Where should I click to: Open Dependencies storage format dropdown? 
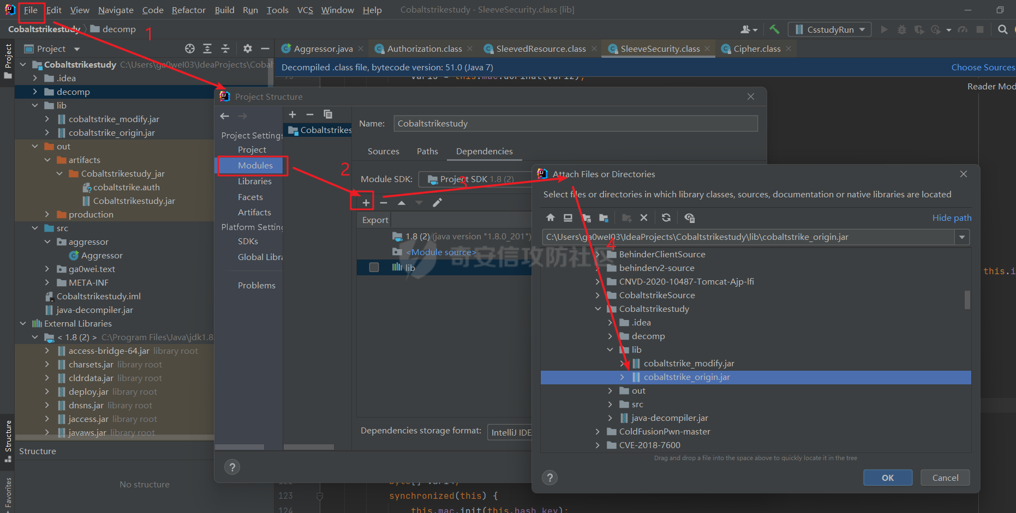pos(510,432)
